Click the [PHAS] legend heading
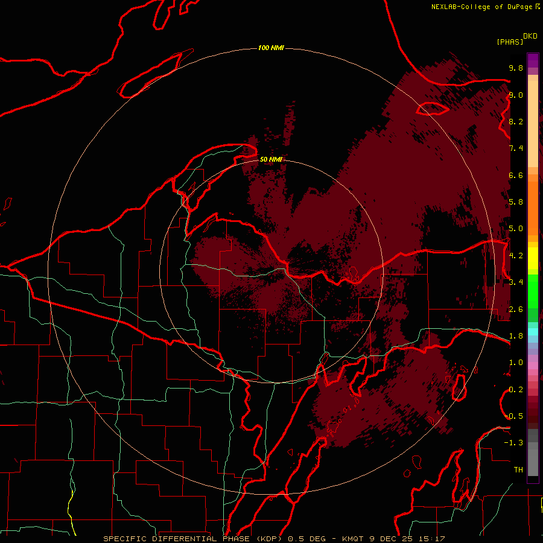Image resolution: width=543 pixels, height=543 pixels. (x=510, y=42)
